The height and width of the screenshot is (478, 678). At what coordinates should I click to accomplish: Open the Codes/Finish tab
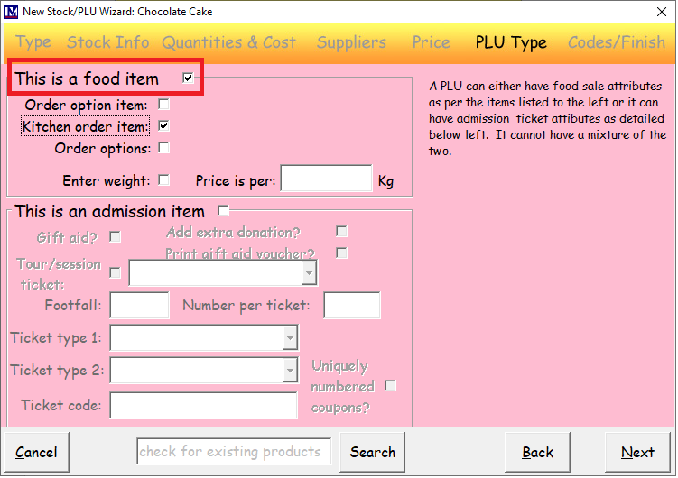[x=616, y=42]
